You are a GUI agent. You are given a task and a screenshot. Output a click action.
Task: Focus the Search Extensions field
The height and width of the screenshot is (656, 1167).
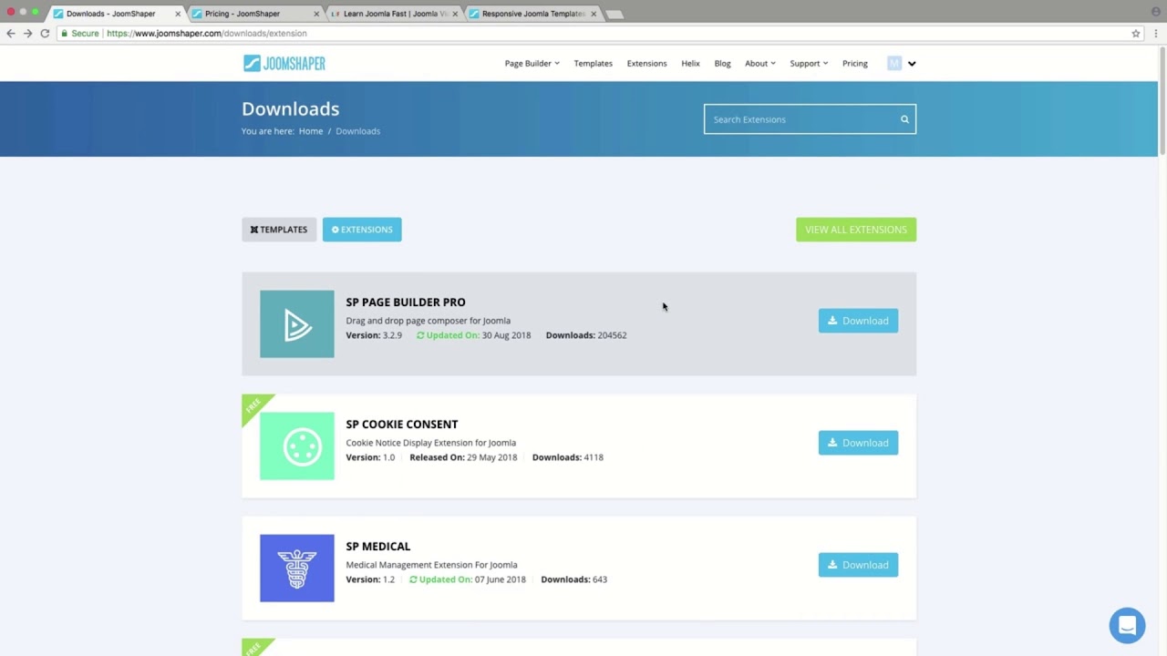pos(810,119)
